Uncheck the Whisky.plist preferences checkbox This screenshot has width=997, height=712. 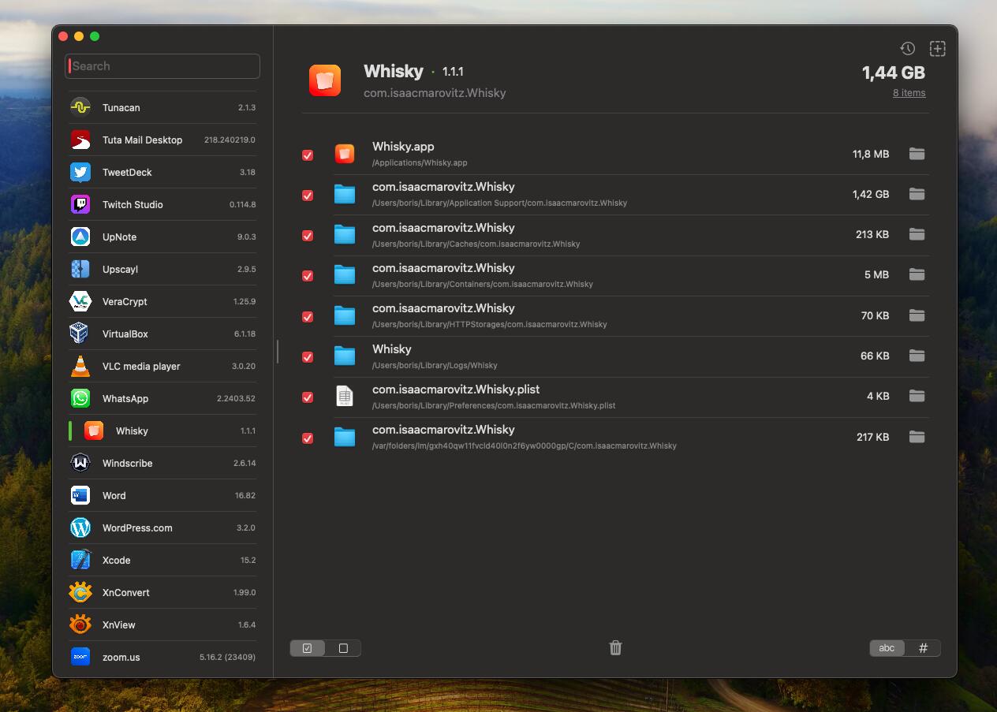(x=308, y=397)
